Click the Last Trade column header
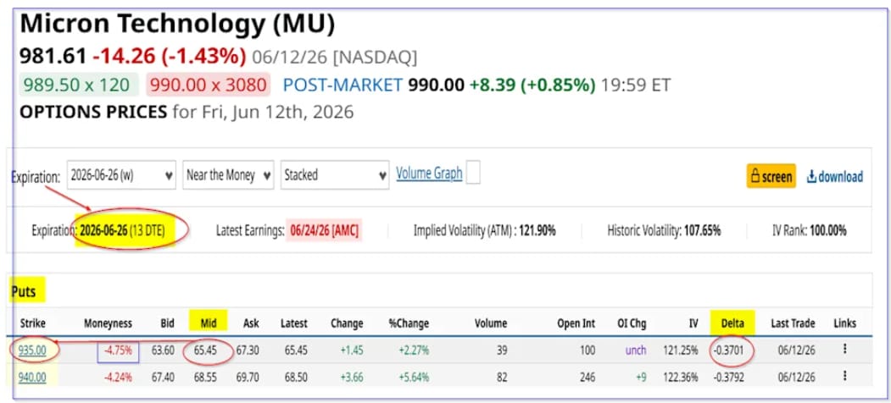This screenshot has width=891, height=403. [793, 323]
